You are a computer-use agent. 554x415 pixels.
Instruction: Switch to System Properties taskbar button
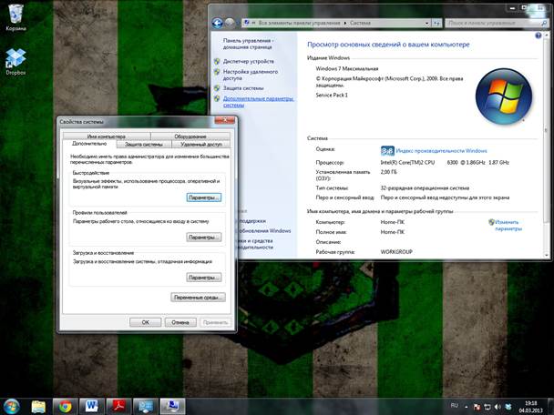pyautogui.click(x=172, y=407)
